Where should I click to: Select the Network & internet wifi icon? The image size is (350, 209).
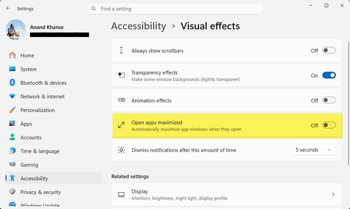(12, 96)
